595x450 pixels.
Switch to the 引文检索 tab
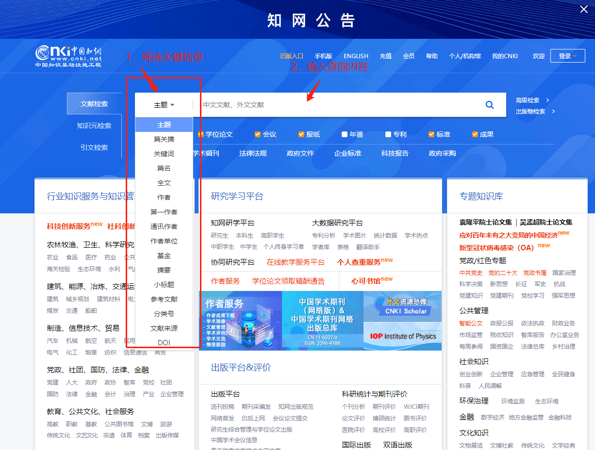pyautogui.click(x=94, y=147)
